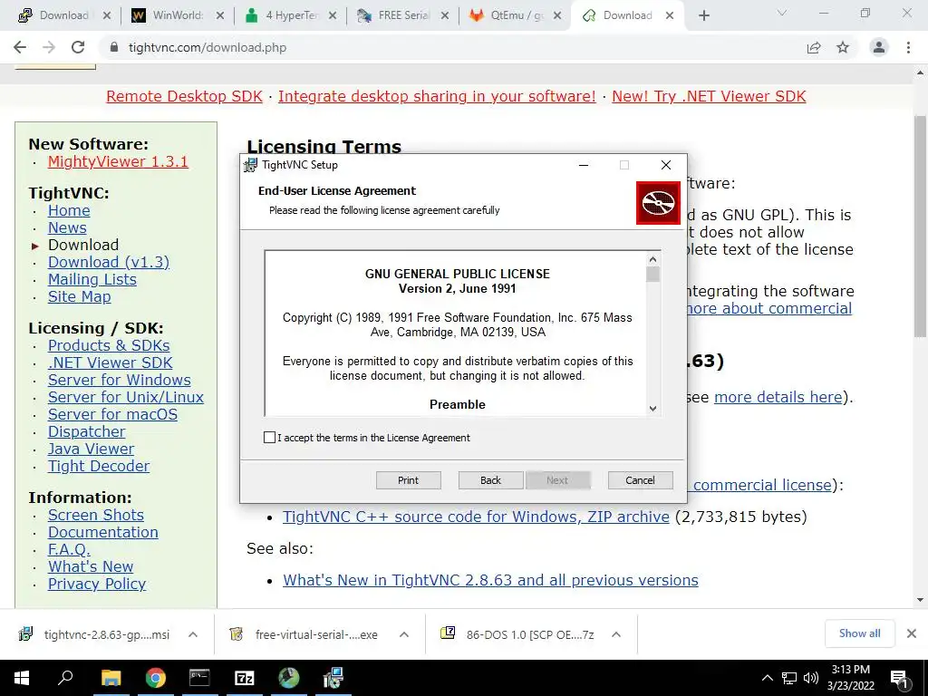Expand options for free-virtual-serial exe download
The image size is (928, 696).
tap(404, 634)
